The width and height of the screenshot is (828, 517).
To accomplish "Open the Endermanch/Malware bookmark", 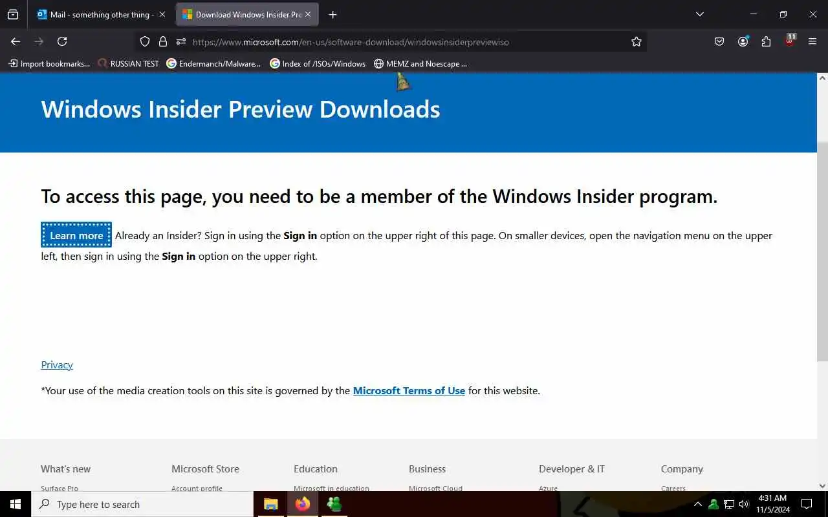I will click(x=213, y=63).
